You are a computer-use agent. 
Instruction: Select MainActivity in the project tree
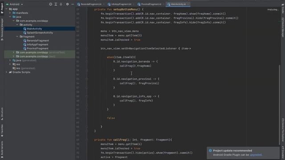click(x=34, y=28)
